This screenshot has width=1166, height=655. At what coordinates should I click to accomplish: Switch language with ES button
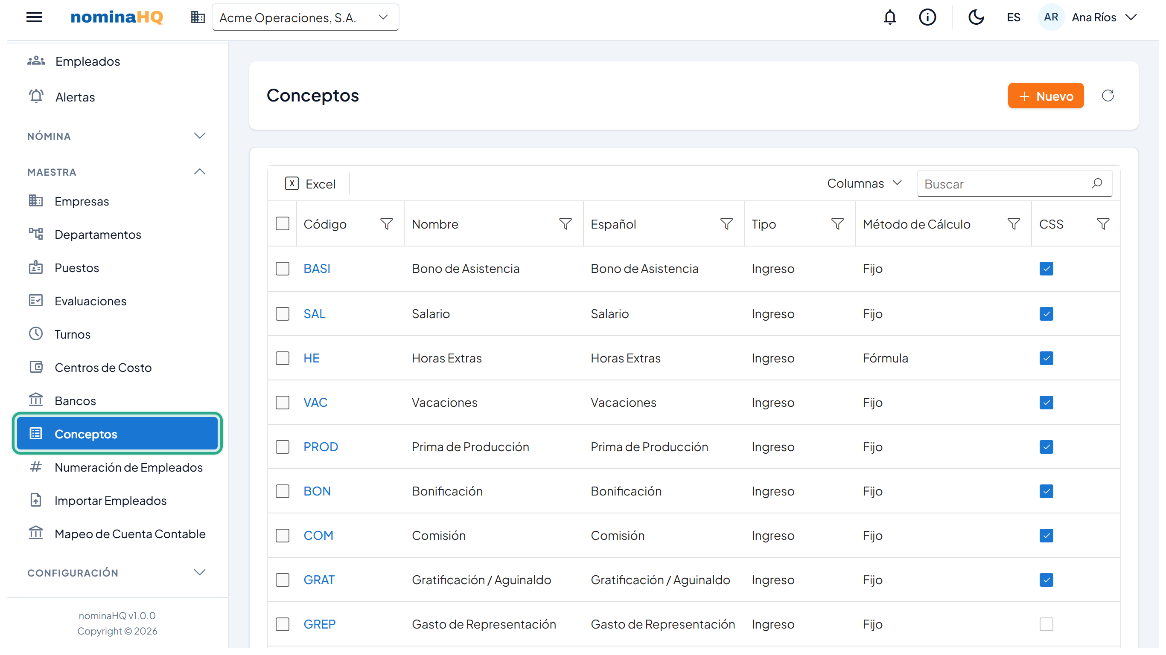[x=1013, y=17]
